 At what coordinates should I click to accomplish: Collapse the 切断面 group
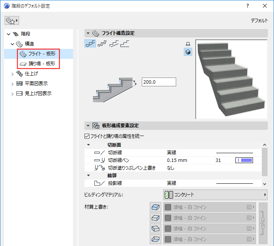pos(89,145)
